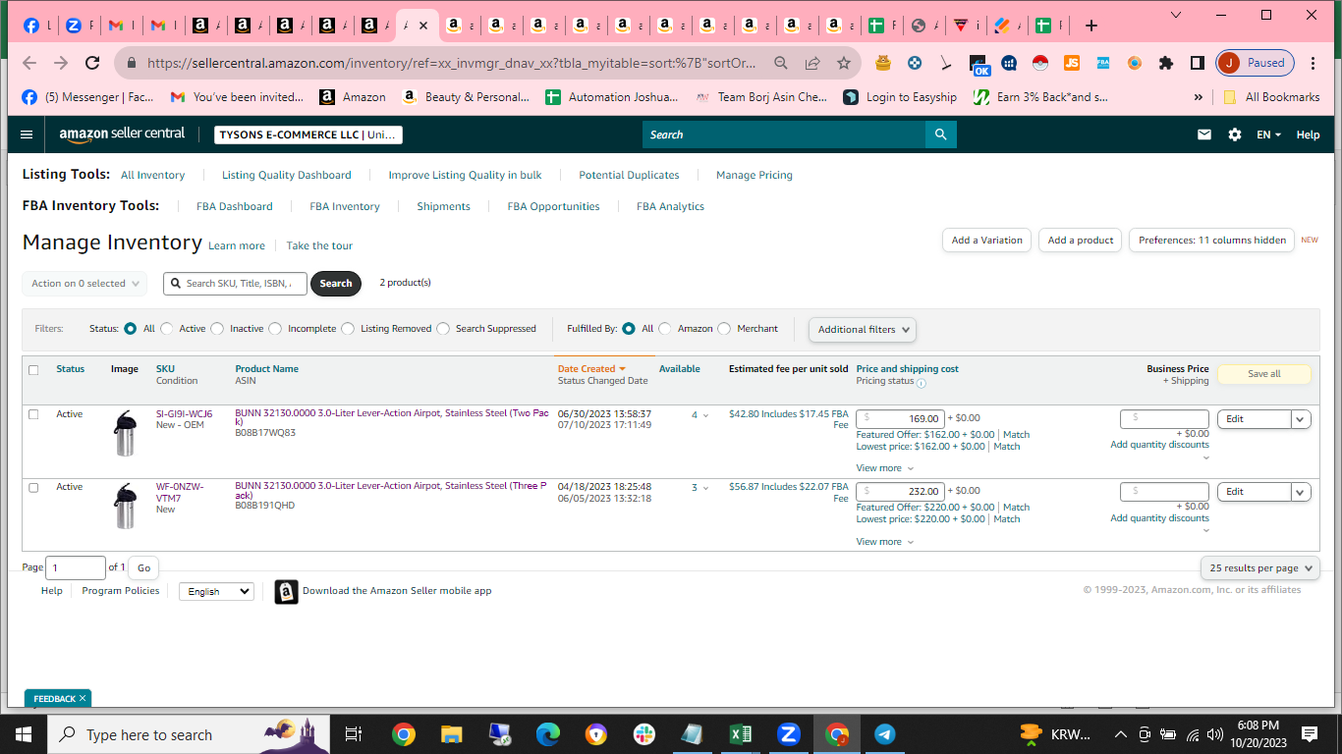Open the Additional filters dropdown
This screenshot has width=1342, height=754.
coord(863,330)
